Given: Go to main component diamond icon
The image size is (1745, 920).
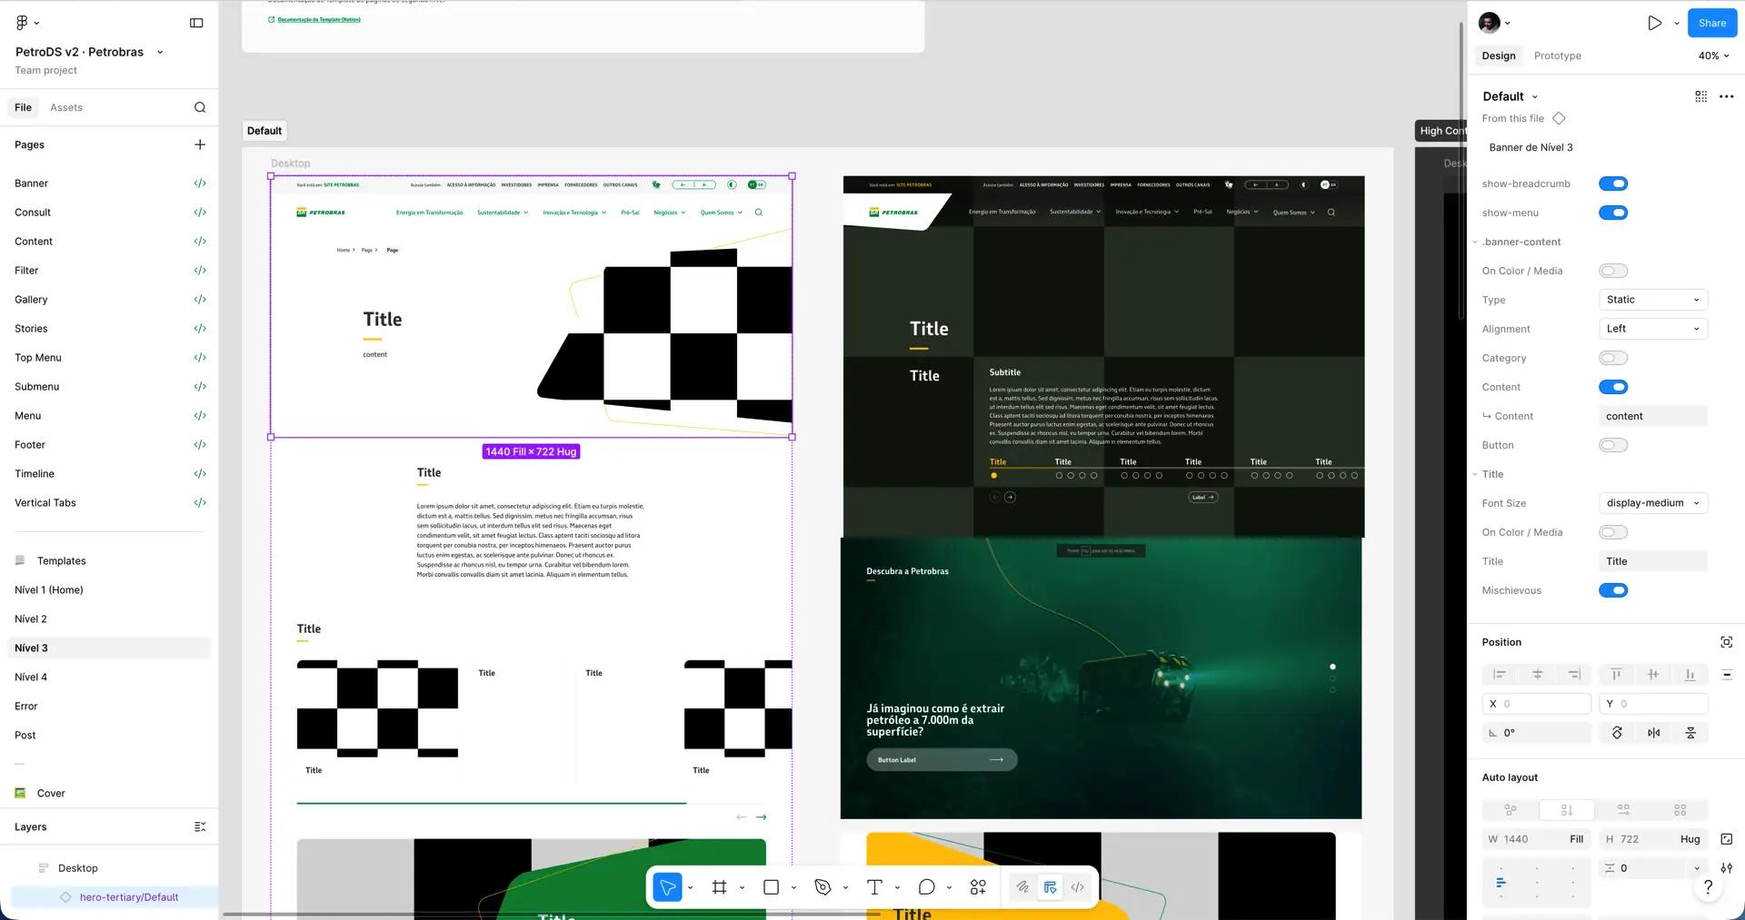Looking at the screenshot, I should [1559, 118].
